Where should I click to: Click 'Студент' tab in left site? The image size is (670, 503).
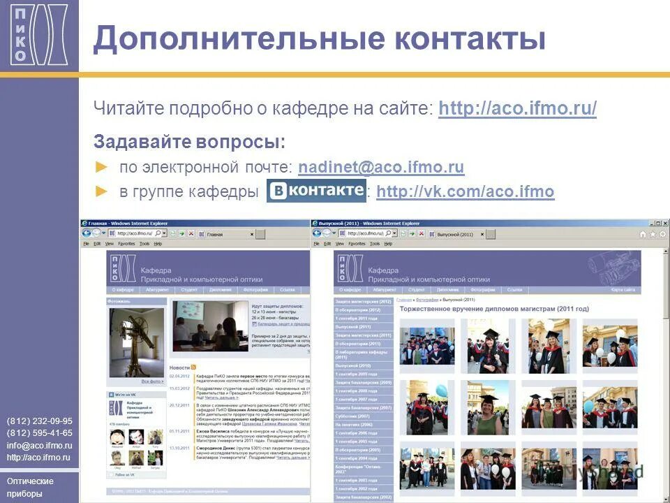[189, 289]
